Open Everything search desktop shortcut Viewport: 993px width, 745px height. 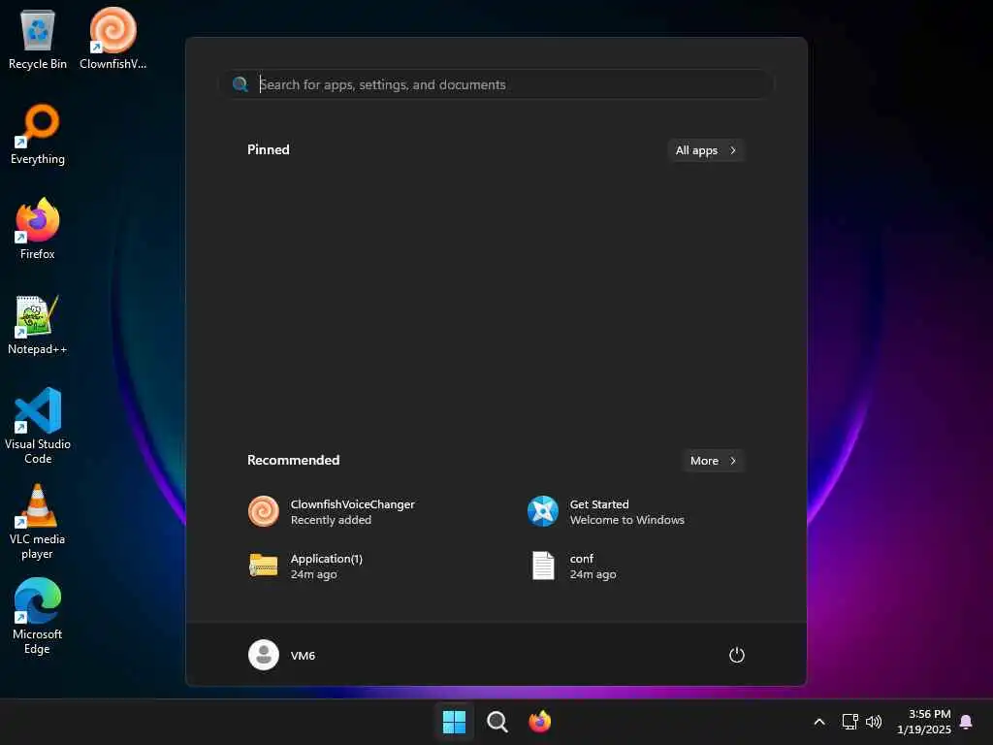tap(38, 134)
